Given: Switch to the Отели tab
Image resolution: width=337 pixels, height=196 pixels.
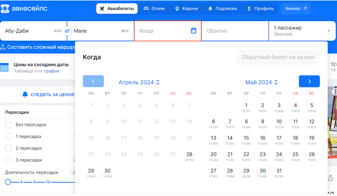Looking at the screenshot, I should (154, 9).
